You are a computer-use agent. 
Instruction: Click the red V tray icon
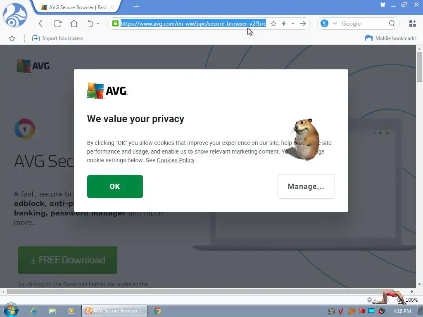point(341,311)
